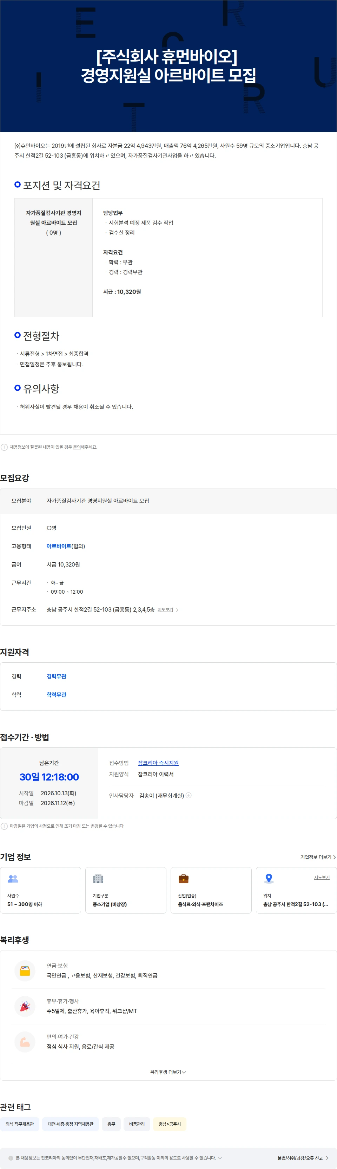This screenshot has height=1169, width=337.
Task: Click the 중소기업 (비상장) company type card
Action: [x=125, y=890]
